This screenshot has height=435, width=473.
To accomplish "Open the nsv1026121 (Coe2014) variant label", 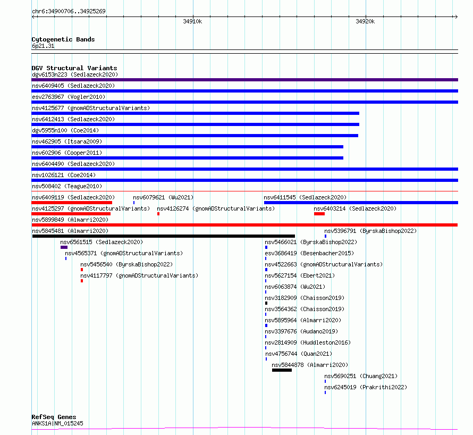I will pyautogui.click(x=64, y=175).
